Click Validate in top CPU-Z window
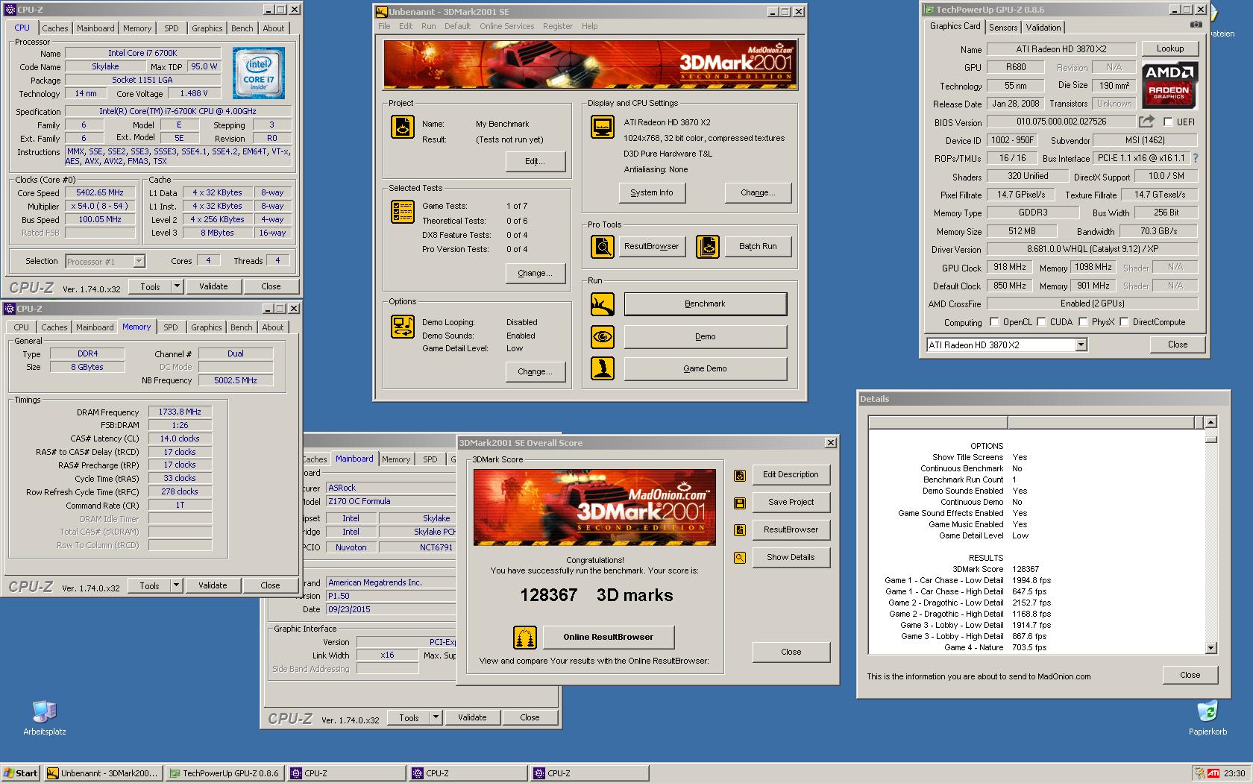 [213, 286]
